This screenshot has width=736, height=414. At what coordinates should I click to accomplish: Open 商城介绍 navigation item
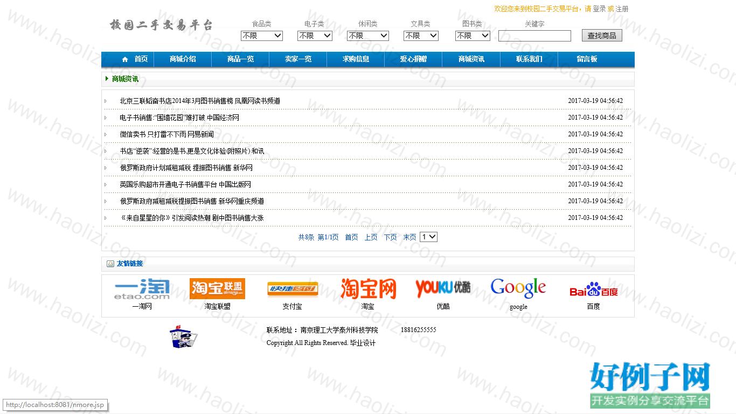point(183,59)
